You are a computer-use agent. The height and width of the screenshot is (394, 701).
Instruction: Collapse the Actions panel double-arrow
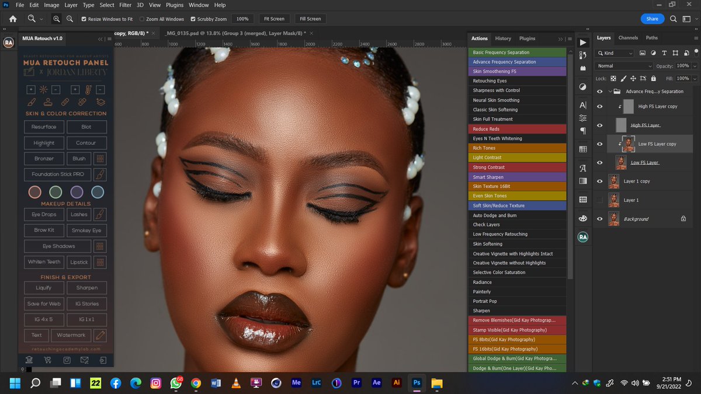coord(561,39)
